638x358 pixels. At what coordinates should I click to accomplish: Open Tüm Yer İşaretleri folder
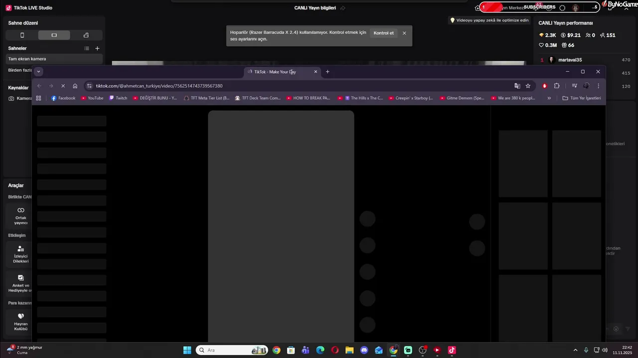pos(581,98)
